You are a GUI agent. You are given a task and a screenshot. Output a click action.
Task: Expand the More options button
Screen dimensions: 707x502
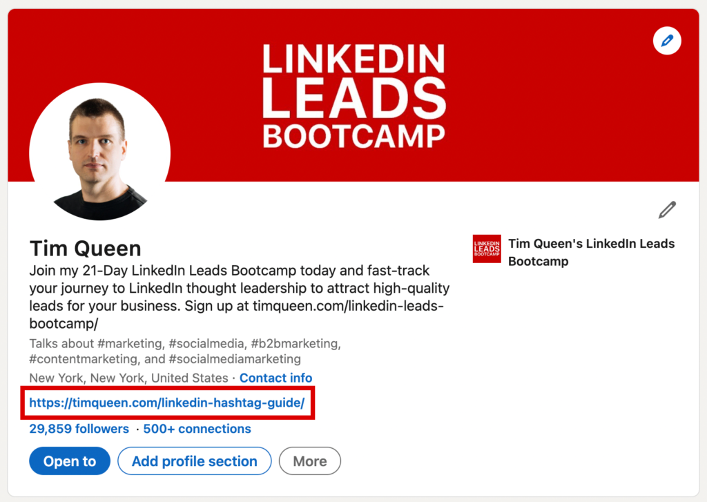coord(309,461)
